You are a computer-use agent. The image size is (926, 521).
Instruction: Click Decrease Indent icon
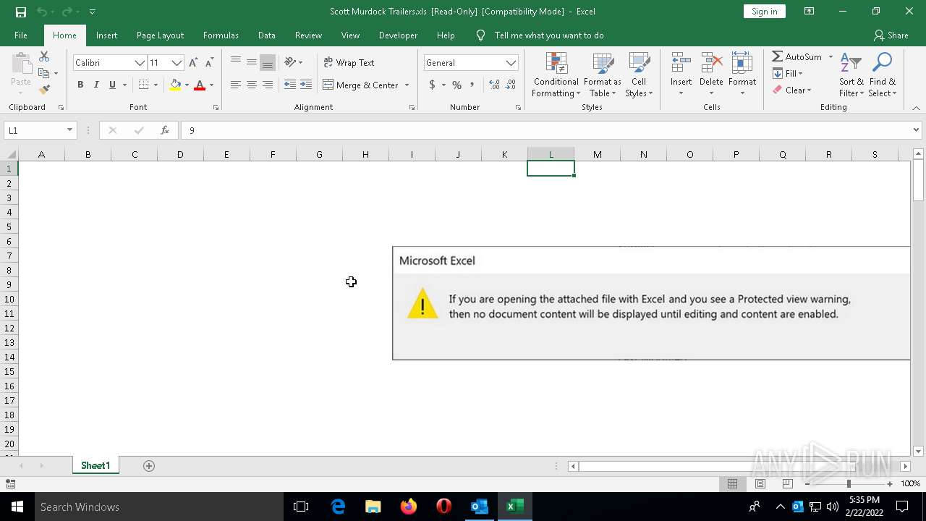(x=290, y=85)
